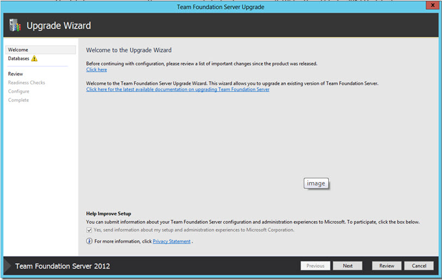Viewport: 442px width, 280px height.
Task: Cancel the upgrade wizard
Action: [x=419, y=266]
